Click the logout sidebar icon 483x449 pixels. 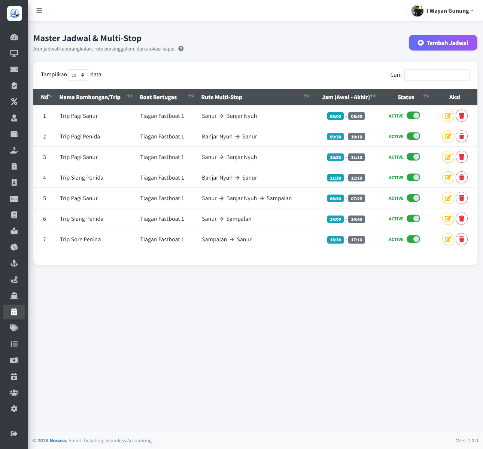coord(14,434)
